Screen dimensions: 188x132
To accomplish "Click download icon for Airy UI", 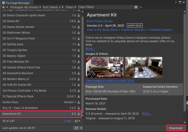I will point(79,108).
